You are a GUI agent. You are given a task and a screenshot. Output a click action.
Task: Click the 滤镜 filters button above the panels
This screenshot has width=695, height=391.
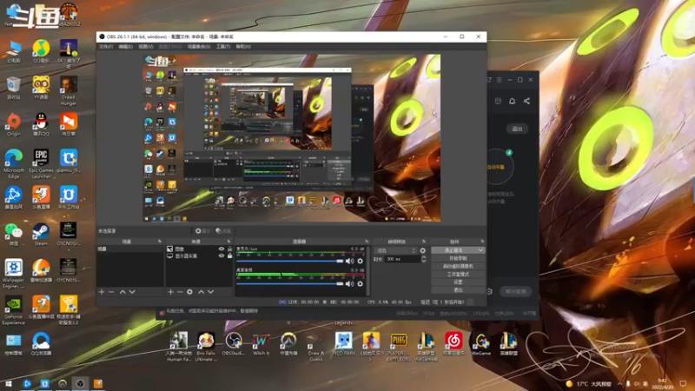(223, 231)
